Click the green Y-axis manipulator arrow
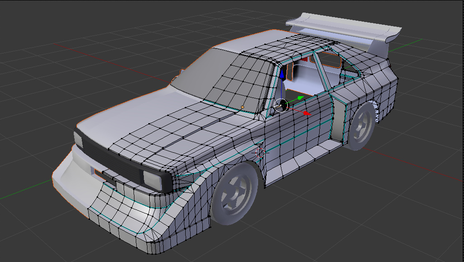Viewport: 464px width, 262px height. [300, 98]
